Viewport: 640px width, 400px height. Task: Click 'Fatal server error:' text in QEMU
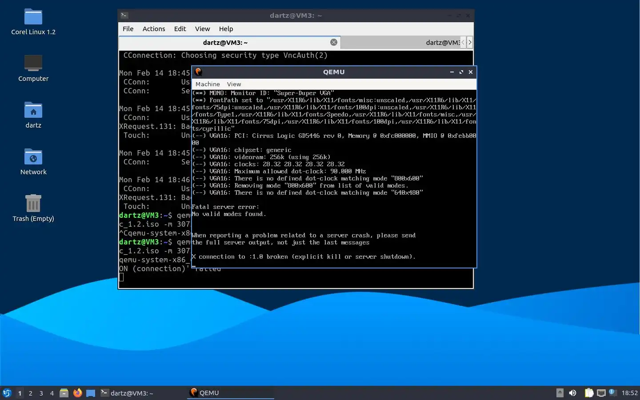click(225, 207)
